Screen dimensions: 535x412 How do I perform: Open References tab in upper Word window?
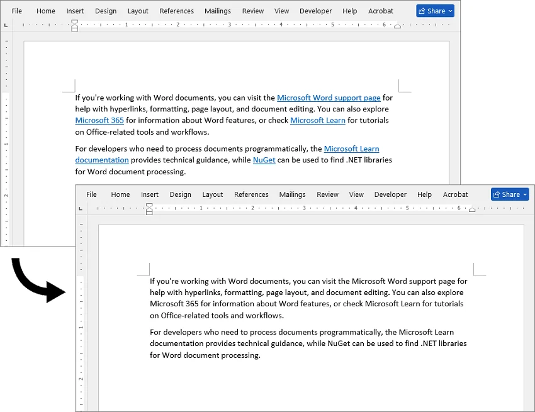pyautogui.click(x=176, y=11)
